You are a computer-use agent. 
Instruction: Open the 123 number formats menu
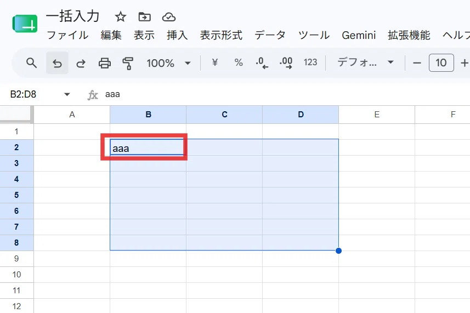310,62
